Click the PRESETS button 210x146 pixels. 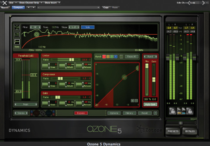(173, 131)
